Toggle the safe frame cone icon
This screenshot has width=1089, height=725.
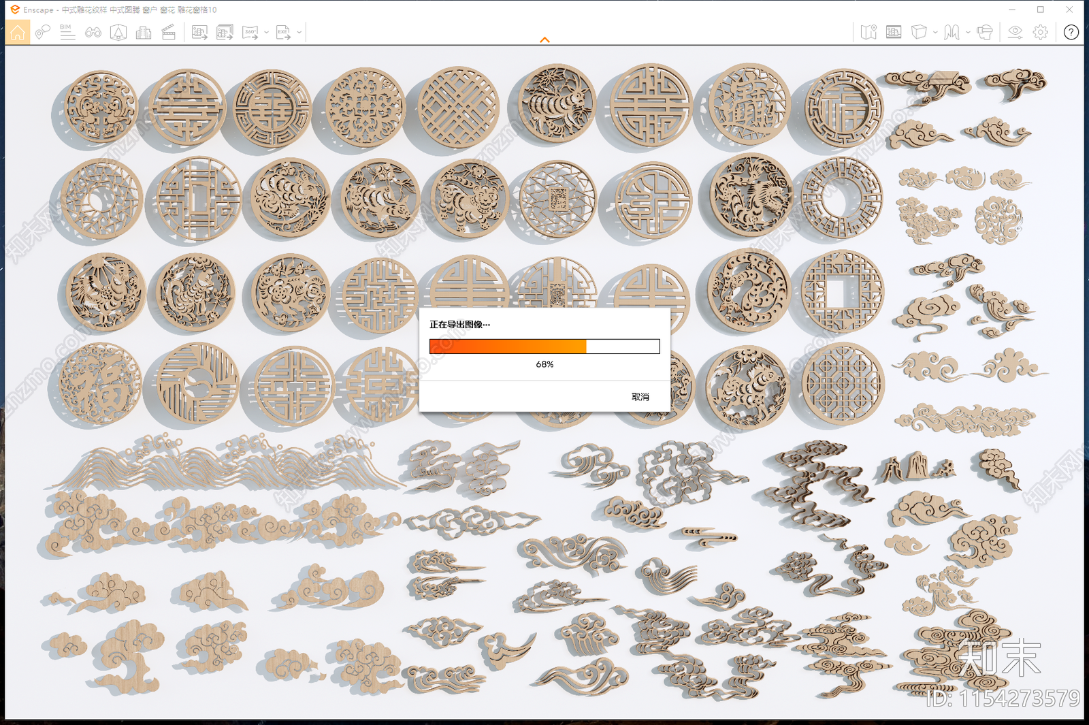118,32
